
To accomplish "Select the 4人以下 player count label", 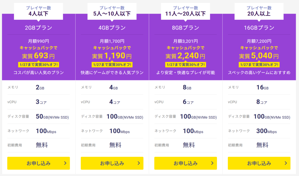I will 39,13.
